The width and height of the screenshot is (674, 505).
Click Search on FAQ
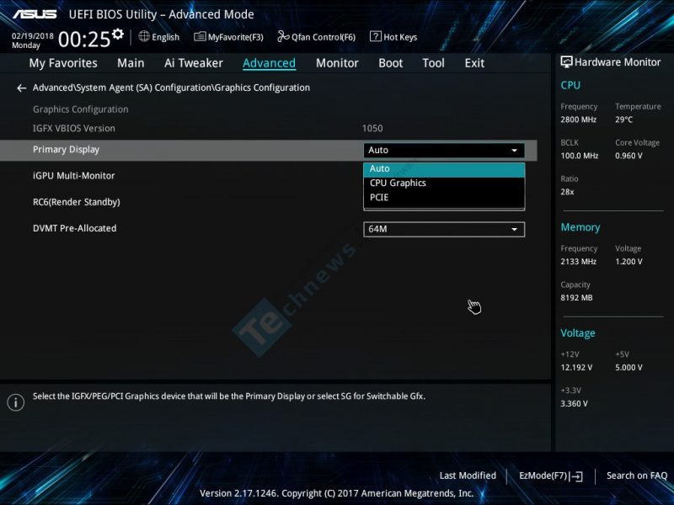[637, 476]
